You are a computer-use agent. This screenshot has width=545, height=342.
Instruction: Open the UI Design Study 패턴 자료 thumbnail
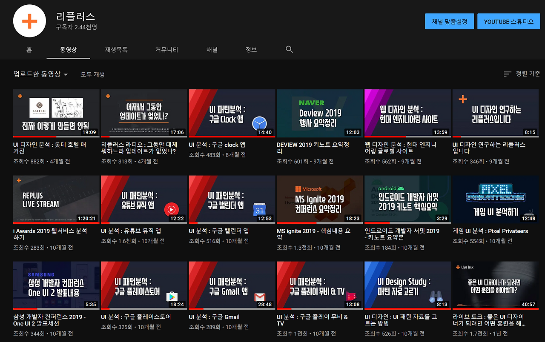click(407, 285)
